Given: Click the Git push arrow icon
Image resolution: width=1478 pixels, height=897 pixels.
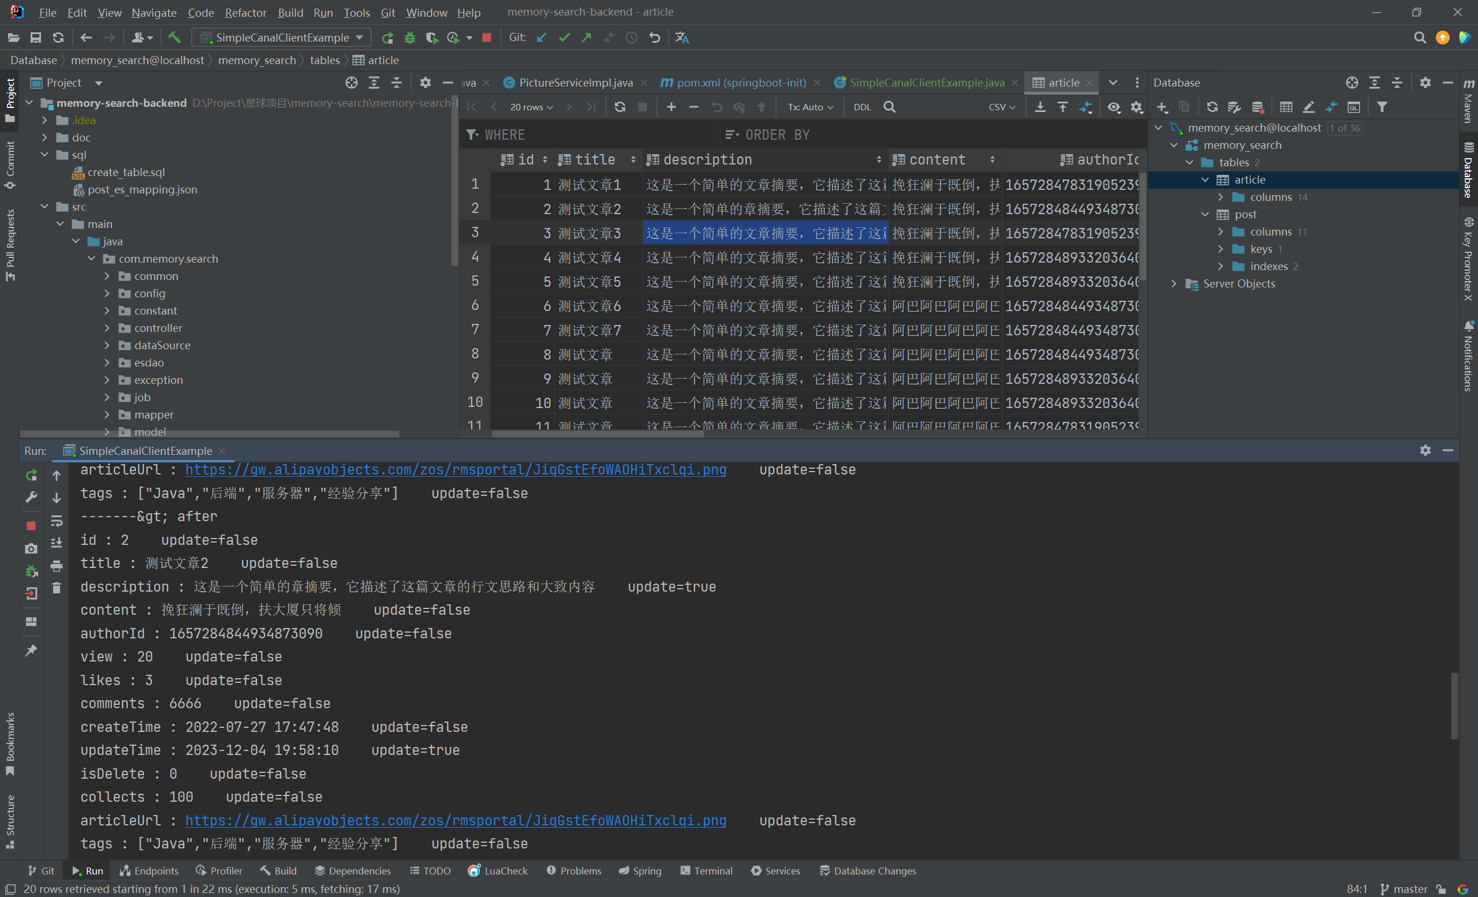Looking at the screenshot, I should [x=586, y=37].
